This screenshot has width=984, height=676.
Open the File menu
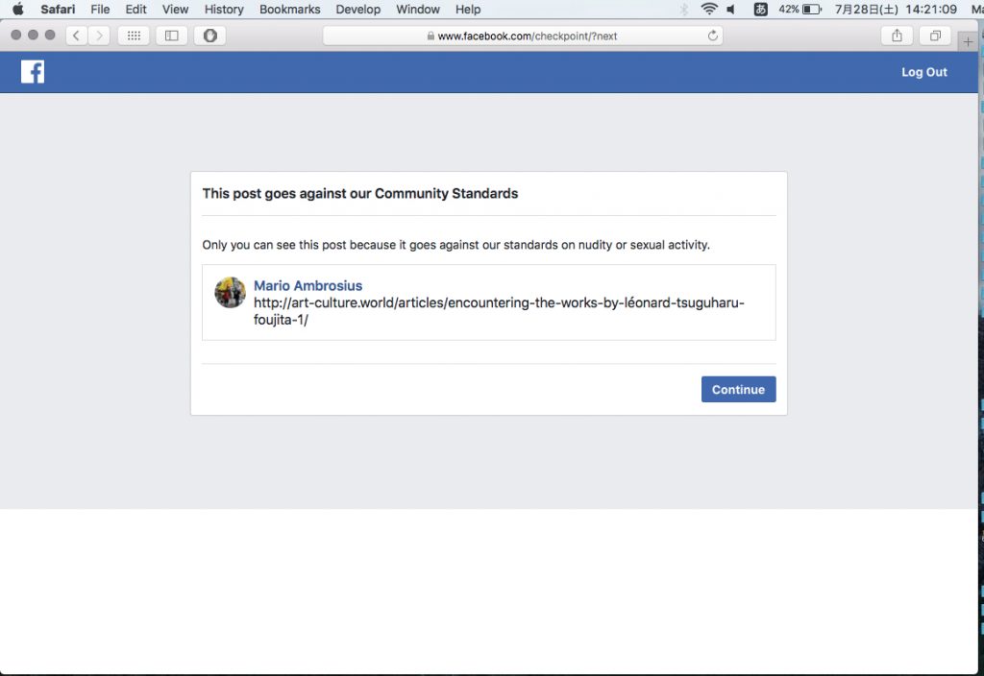[x=100, y=9]
